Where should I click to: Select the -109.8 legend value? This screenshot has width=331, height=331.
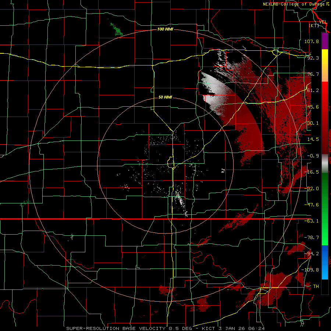coord(310,270)
